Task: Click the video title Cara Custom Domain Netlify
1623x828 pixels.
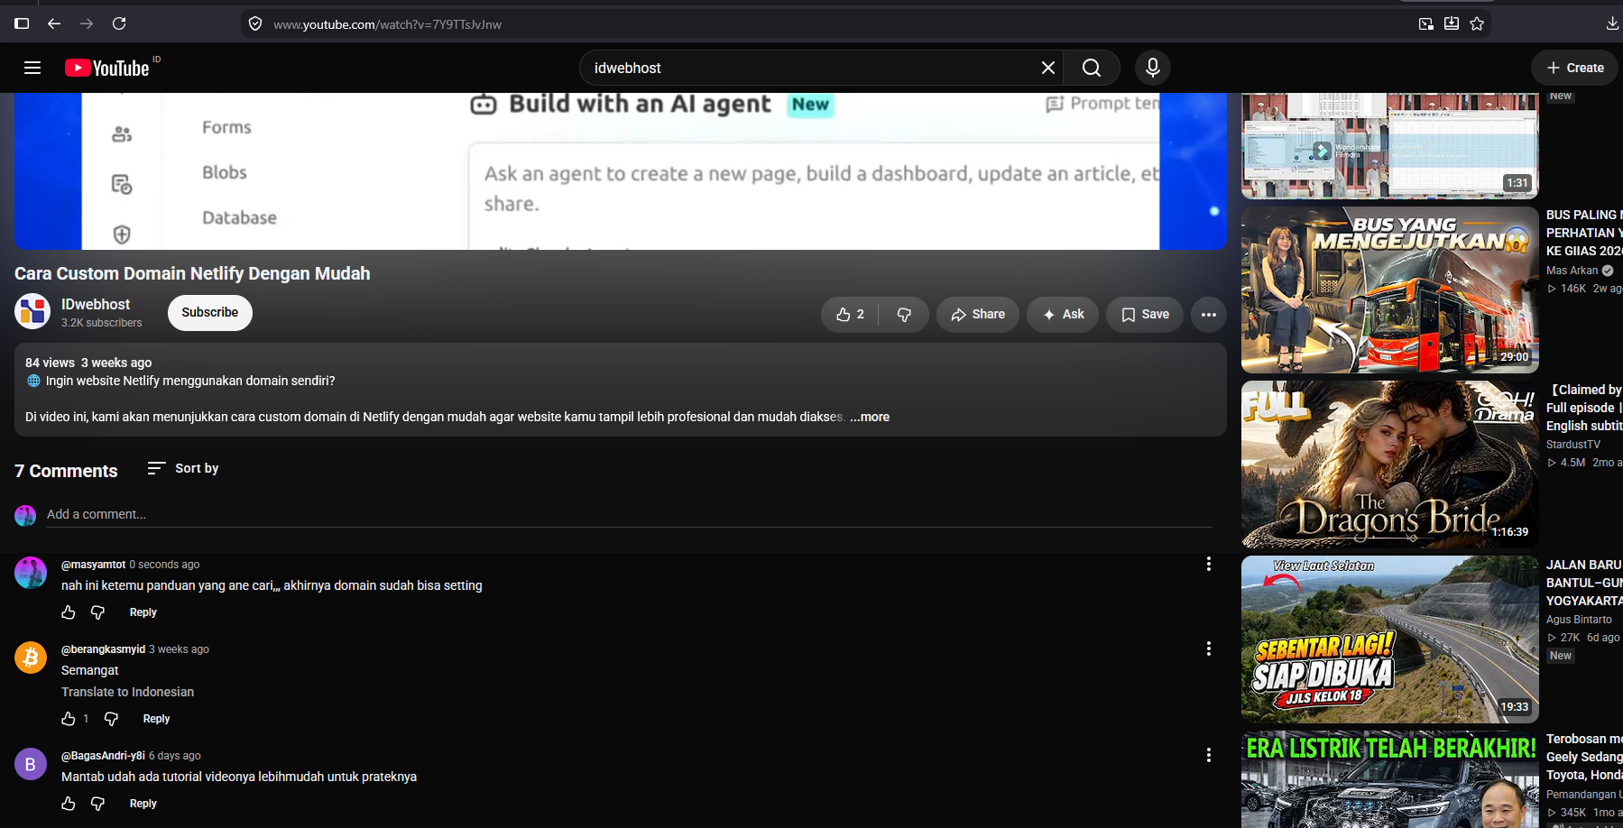Action: [x=192, y=273]
